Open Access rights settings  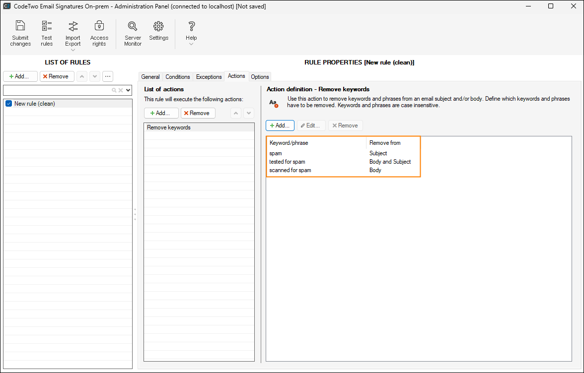click(99, 33)
